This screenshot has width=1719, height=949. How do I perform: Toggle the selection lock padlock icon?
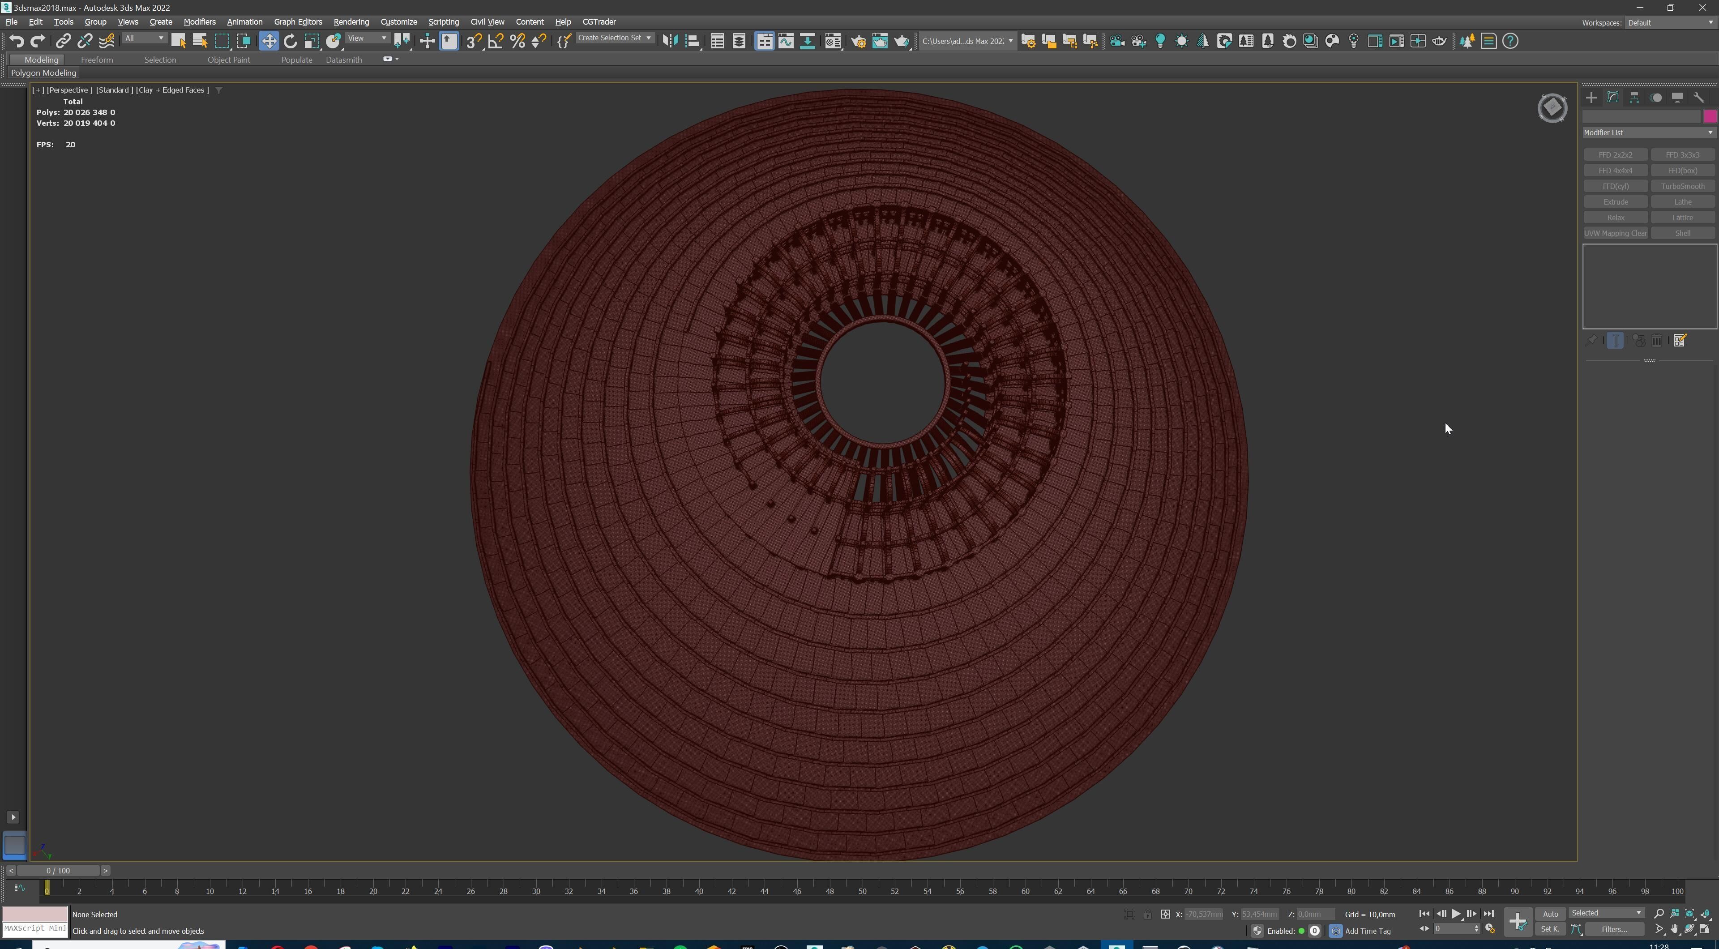pyautogui.click(x=1147, y=915)
